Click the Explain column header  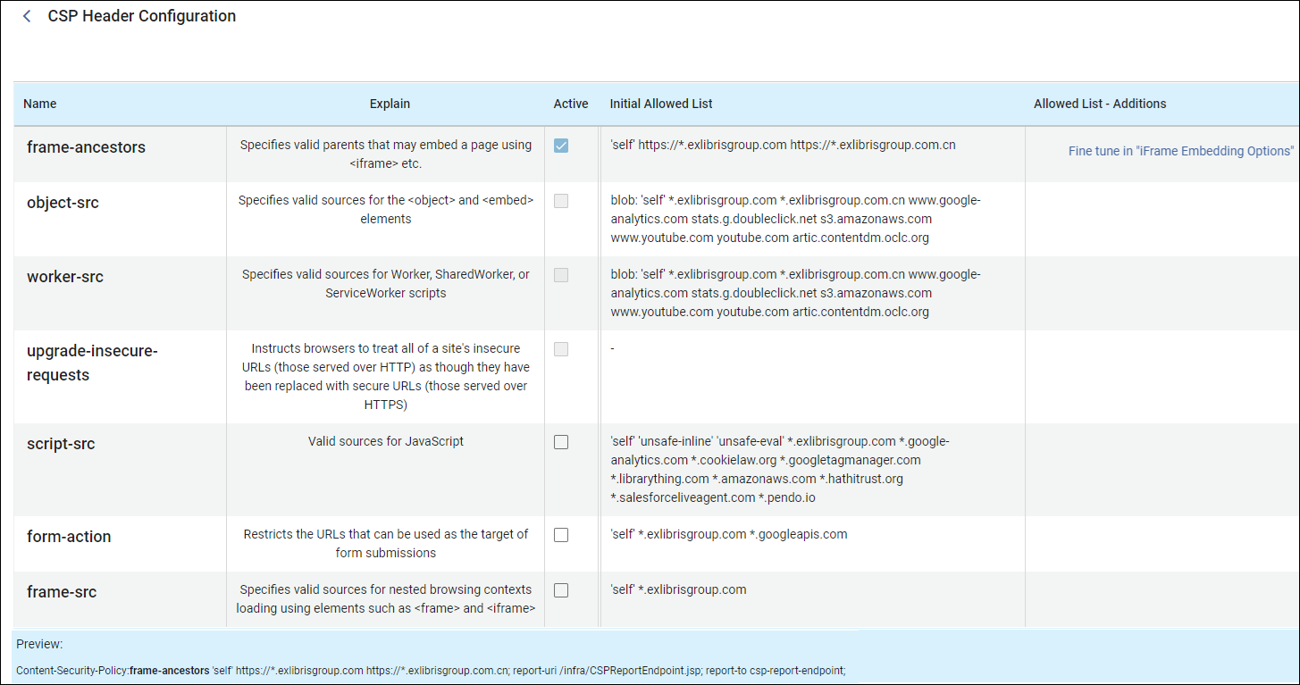pyautogui.click(x=390, y=104)
